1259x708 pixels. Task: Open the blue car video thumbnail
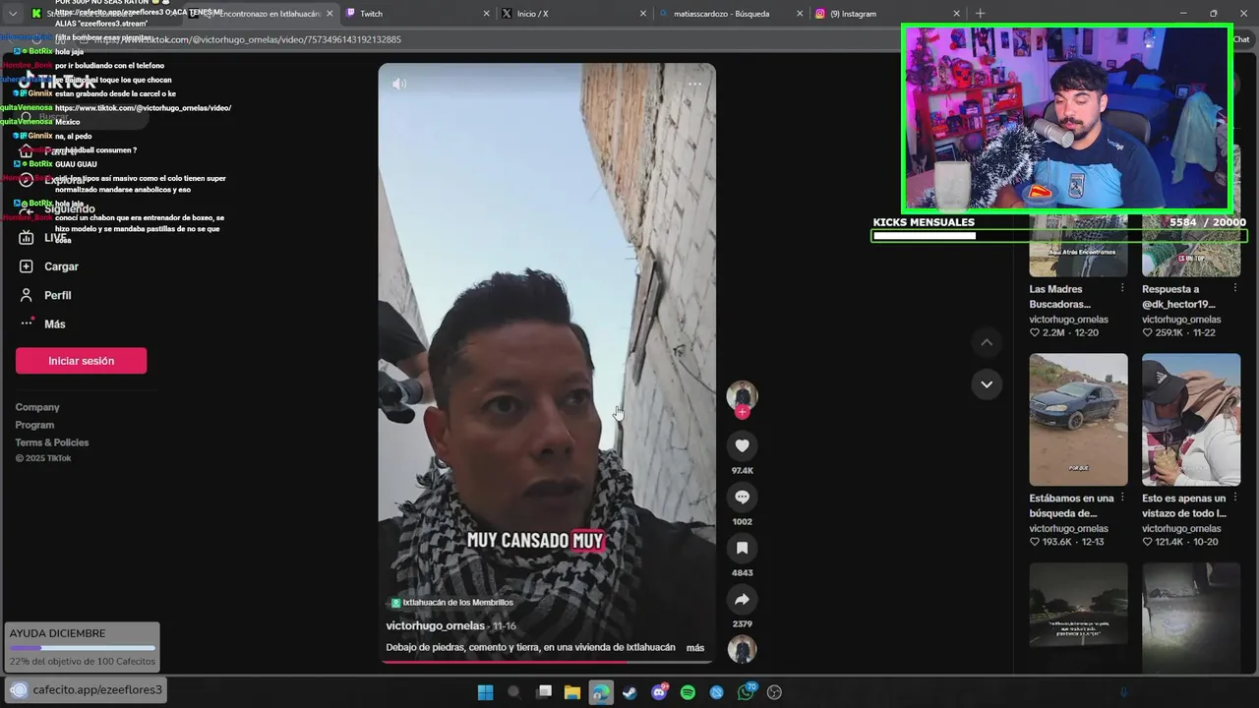pos(1078,419)
